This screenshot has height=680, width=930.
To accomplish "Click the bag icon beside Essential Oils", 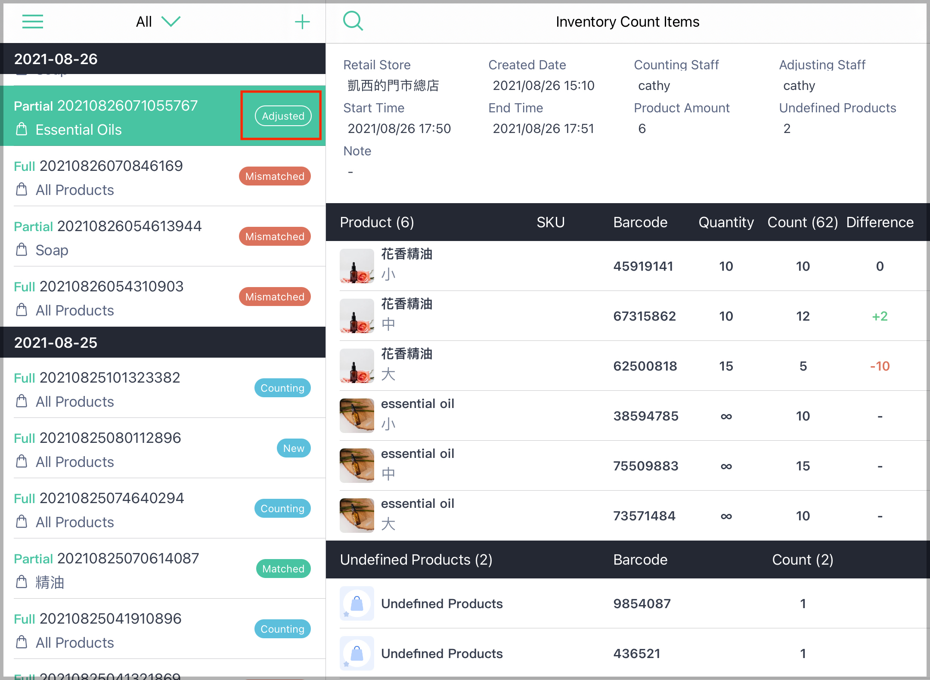I will tap(22, 129).
